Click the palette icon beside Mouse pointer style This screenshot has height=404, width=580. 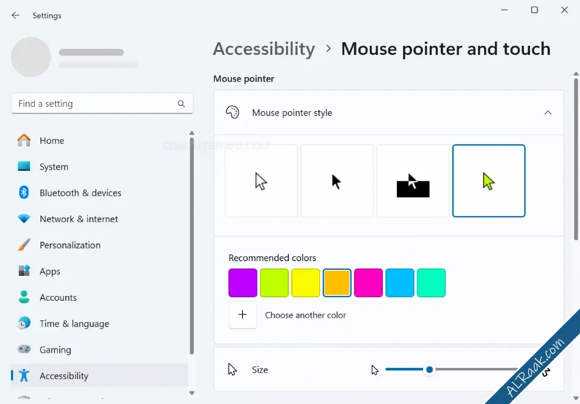(x=233, y=112)
